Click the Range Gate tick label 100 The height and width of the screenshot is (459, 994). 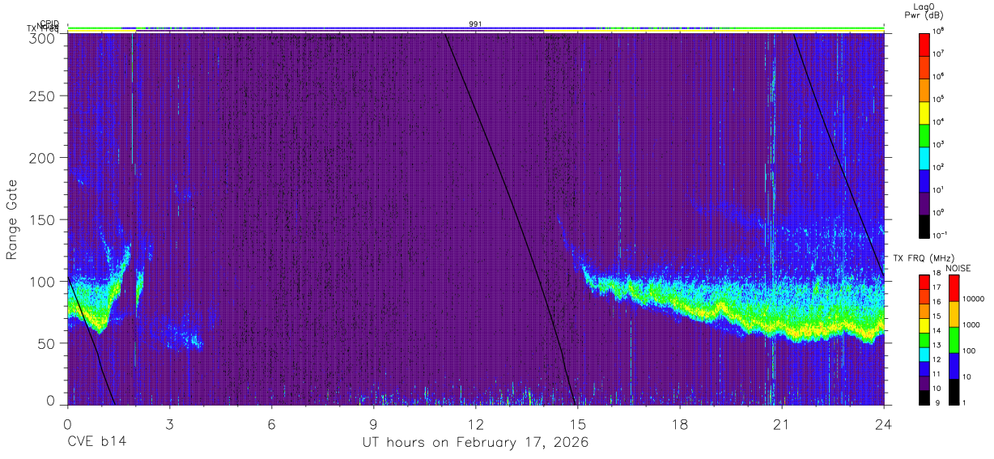(x=44, y=281)
